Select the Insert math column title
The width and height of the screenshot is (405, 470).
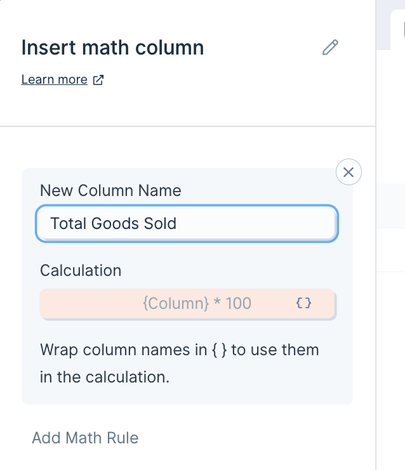(x=112, y=48)
